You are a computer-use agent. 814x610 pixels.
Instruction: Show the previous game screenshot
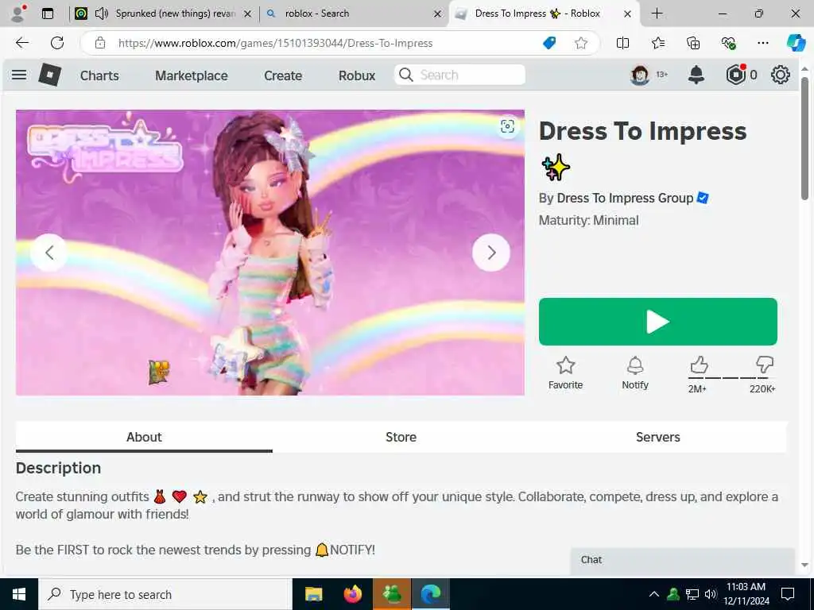click(49, 253)
